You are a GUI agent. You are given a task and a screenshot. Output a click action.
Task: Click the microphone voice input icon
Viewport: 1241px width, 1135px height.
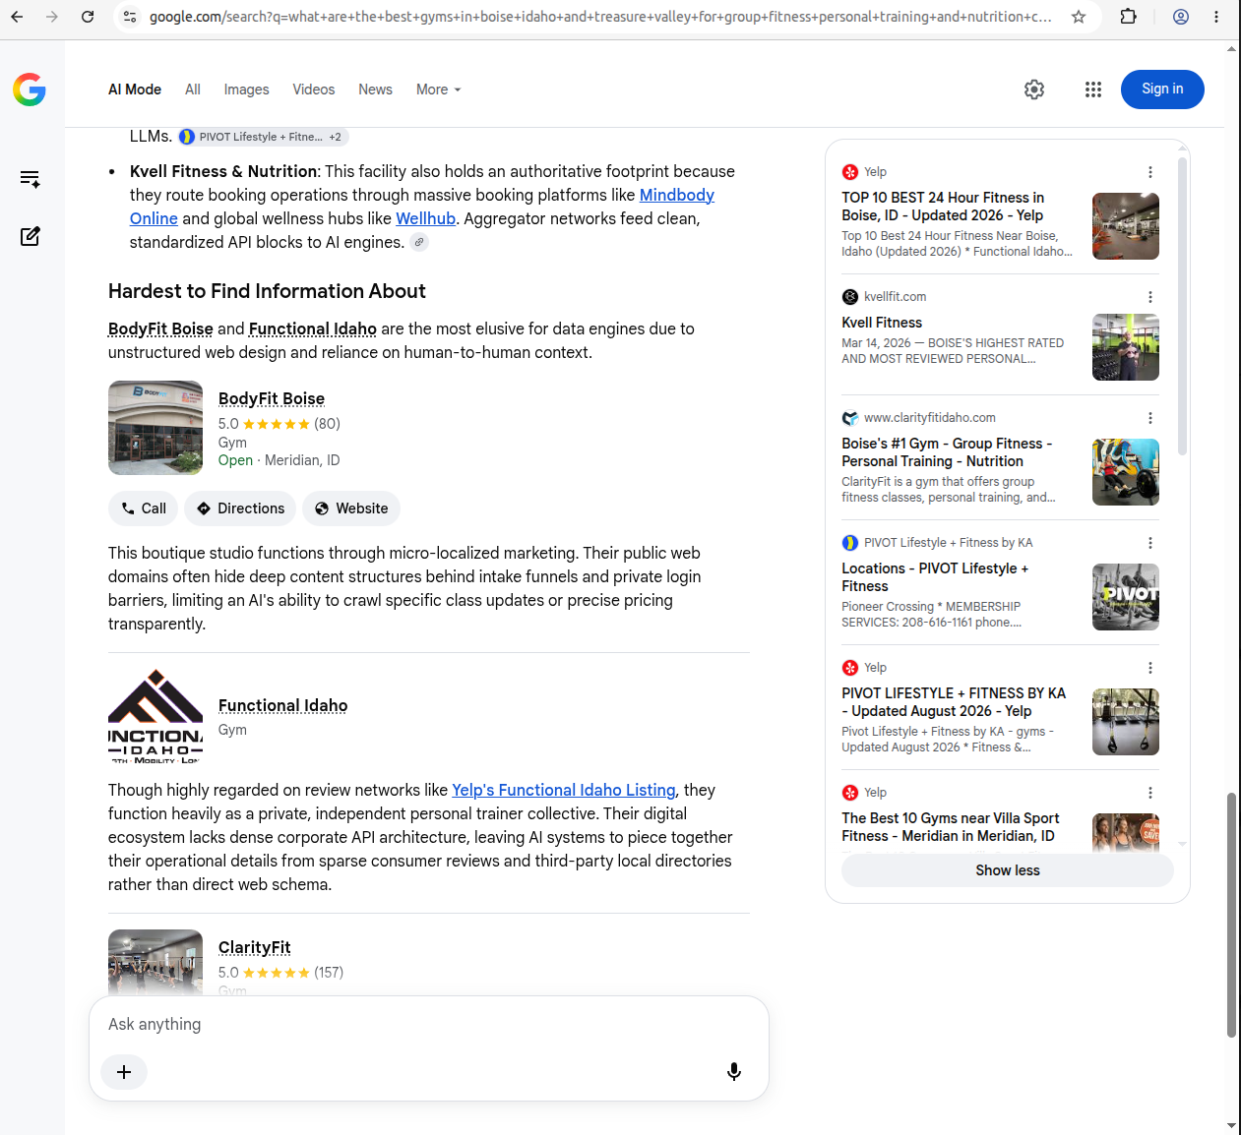pos(734,1072)
